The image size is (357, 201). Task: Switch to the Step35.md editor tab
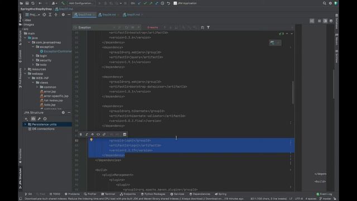point(133,15)
